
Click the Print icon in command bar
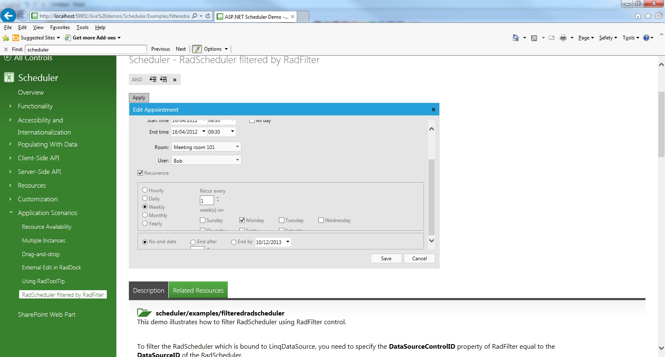pyautogui.click(x=563, y=38)
